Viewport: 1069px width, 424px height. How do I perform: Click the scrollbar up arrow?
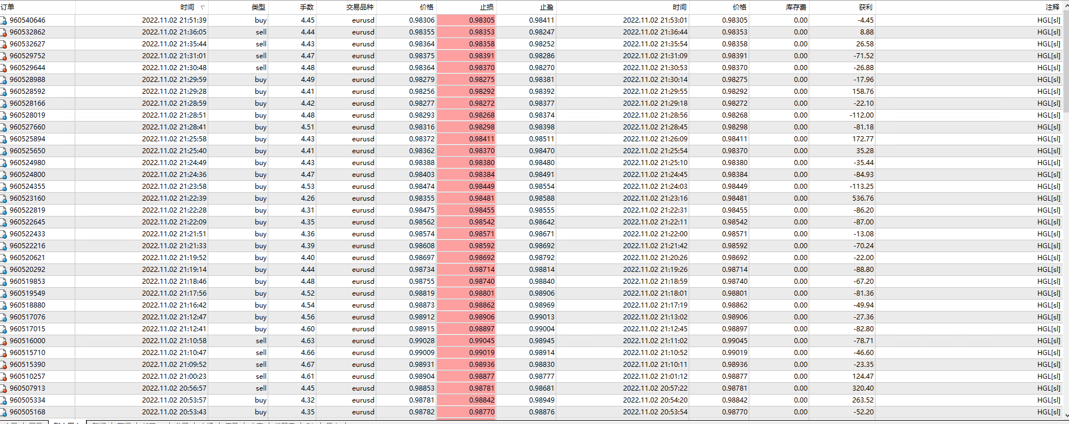click(x=1066, y=5)
